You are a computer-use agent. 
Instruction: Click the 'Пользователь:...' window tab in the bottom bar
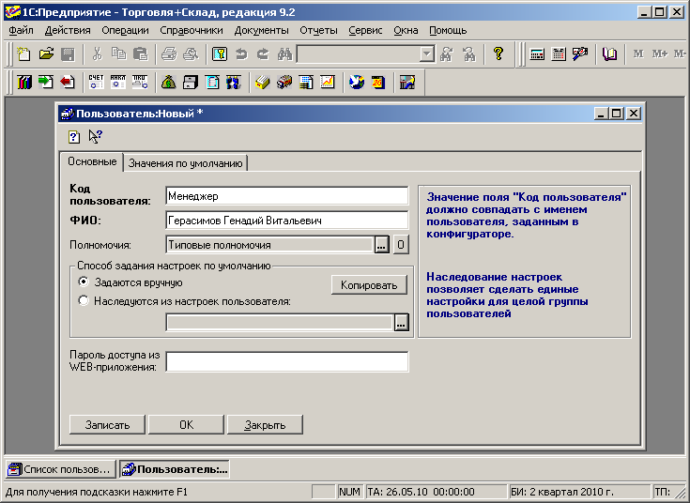(x=175, y=469)
